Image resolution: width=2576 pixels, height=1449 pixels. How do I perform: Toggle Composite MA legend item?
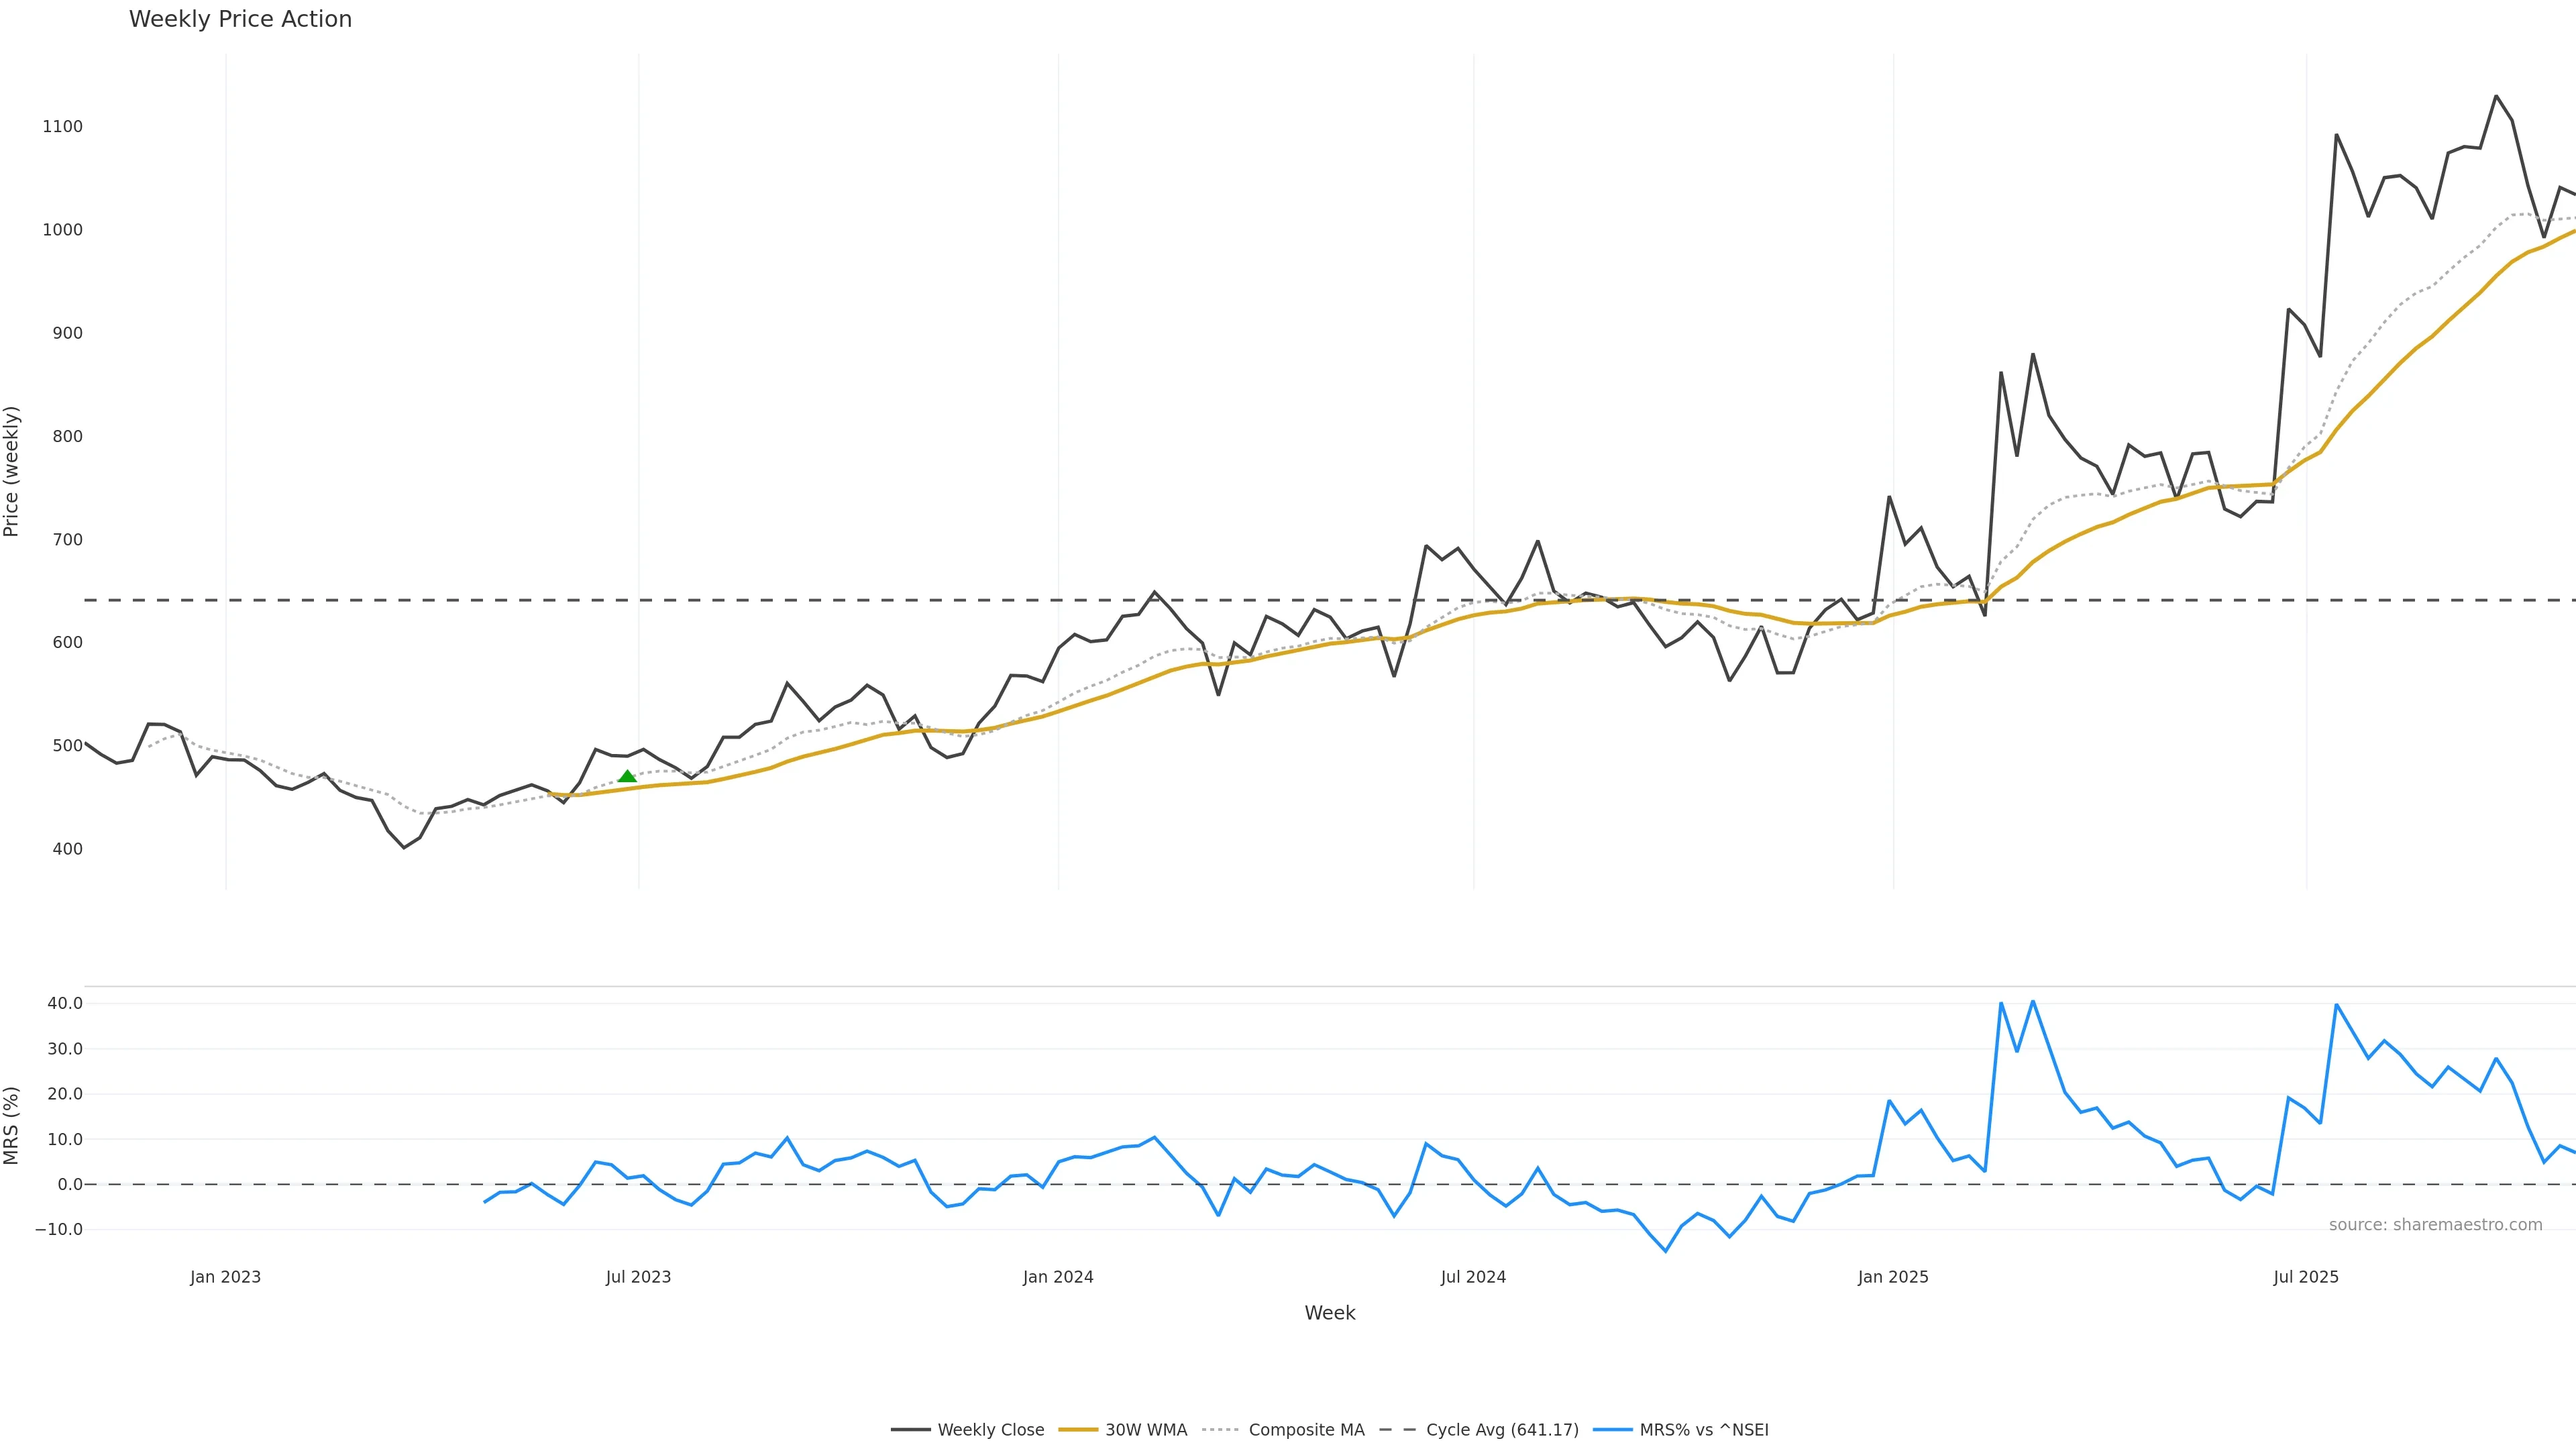(1305, 1430)
